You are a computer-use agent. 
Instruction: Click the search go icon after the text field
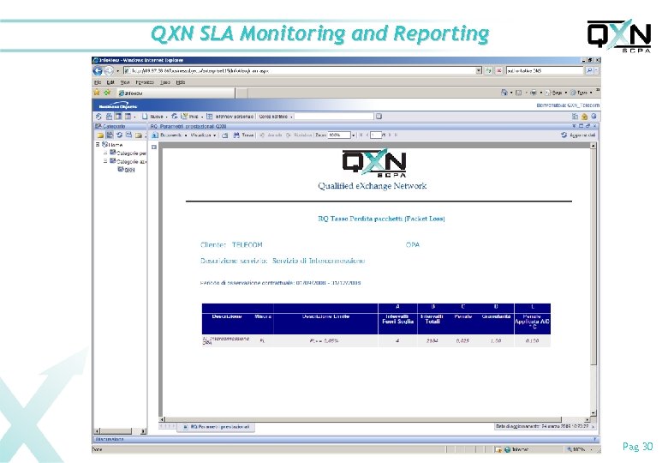click(379, 116)
